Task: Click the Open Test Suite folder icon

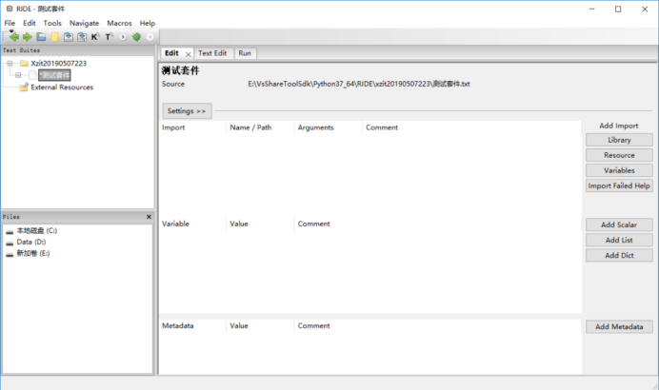Action: click(x=41, y=37)
